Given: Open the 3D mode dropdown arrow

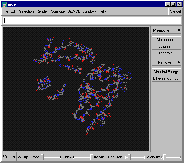Looking at the screenshot, I should (x=14, y=157).
